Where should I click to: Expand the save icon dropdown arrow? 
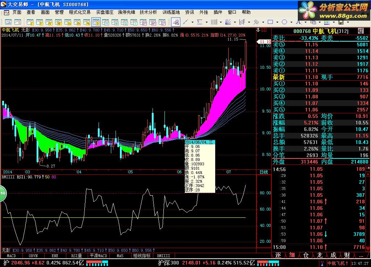(x=348, y=22)
